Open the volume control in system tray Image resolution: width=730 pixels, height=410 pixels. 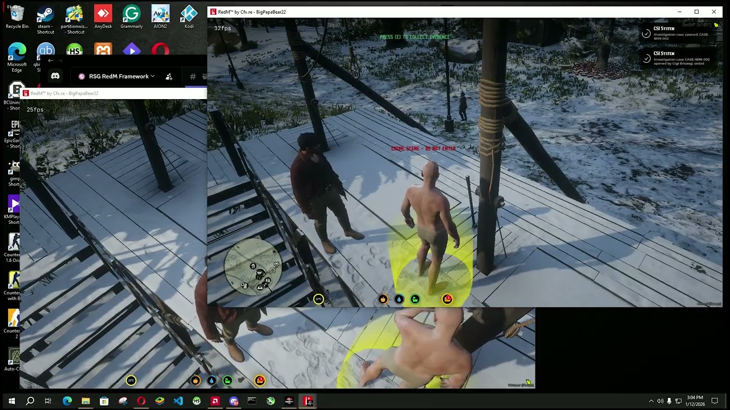660,401
